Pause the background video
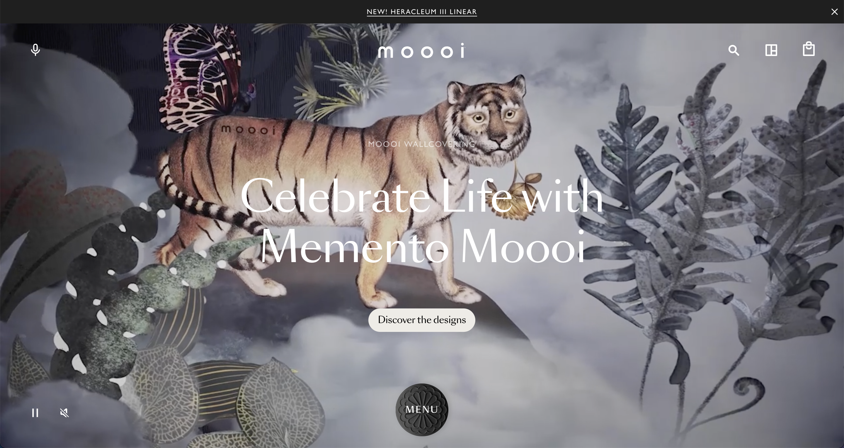This screenshot has width=844, height=448. point(35,413)
